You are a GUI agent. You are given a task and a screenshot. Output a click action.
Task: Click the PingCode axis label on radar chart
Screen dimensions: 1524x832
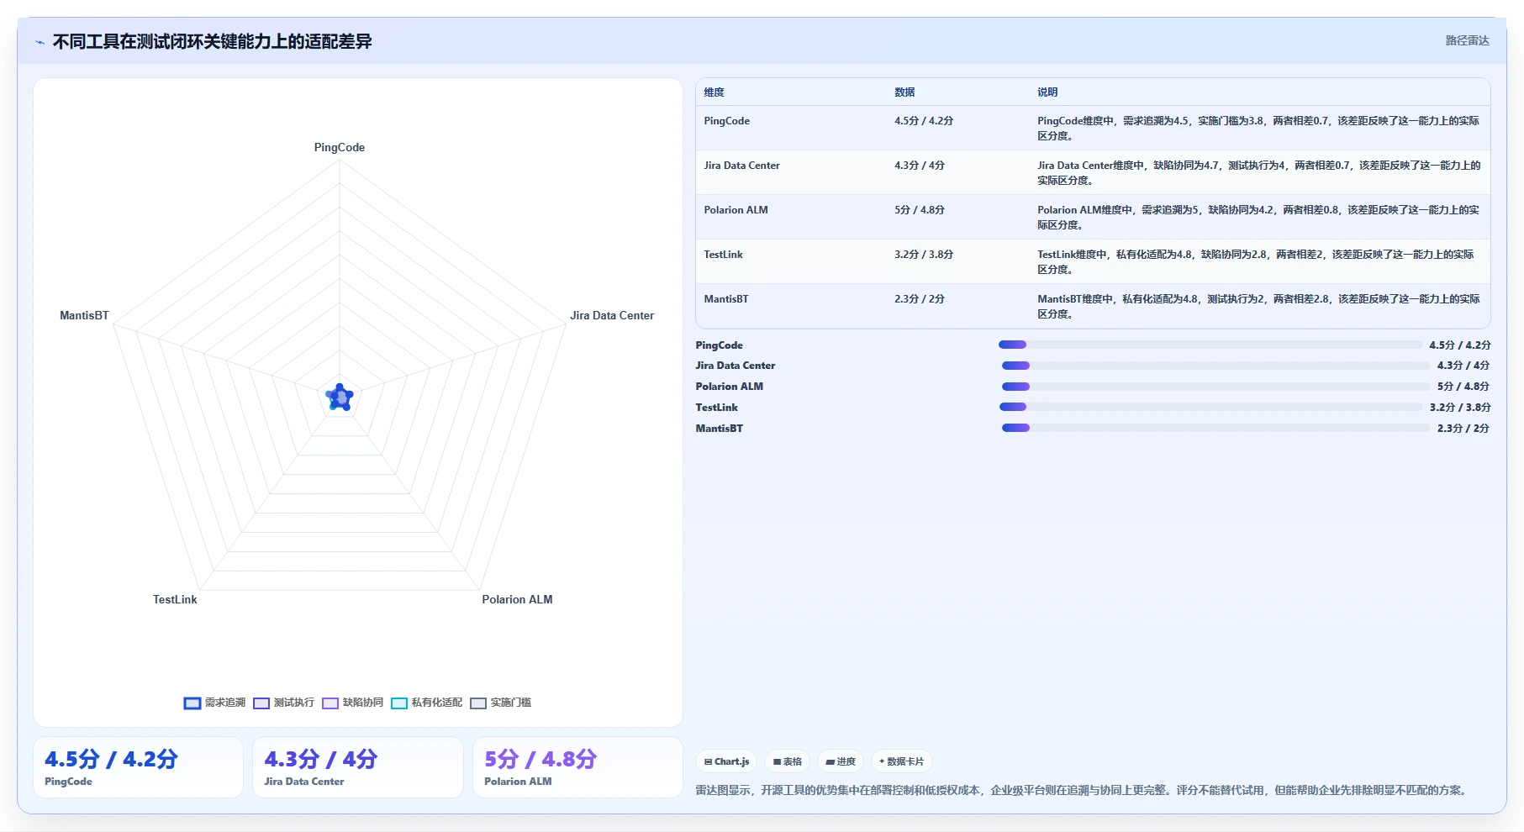coord(340,147)
